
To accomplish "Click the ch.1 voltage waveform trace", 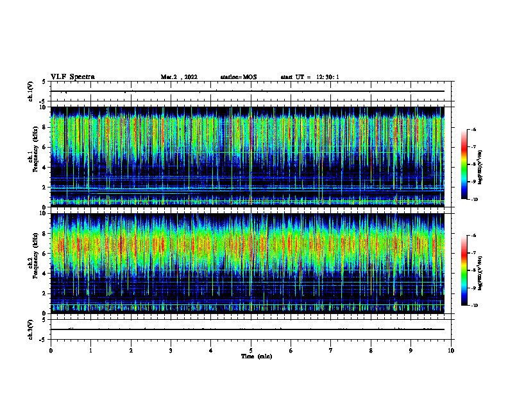I will click(x=248, y=91).
